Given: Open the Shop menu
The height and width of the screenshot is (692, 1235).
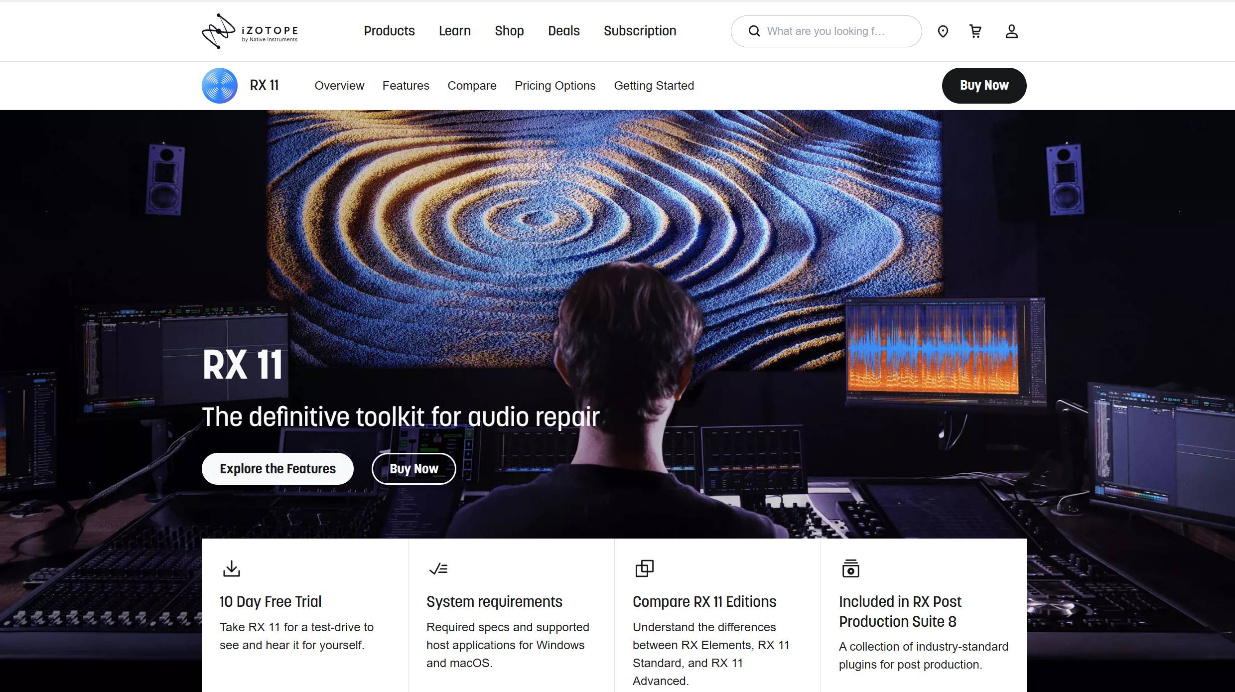Looking at the screenshot, I should (x=509, y=31).
